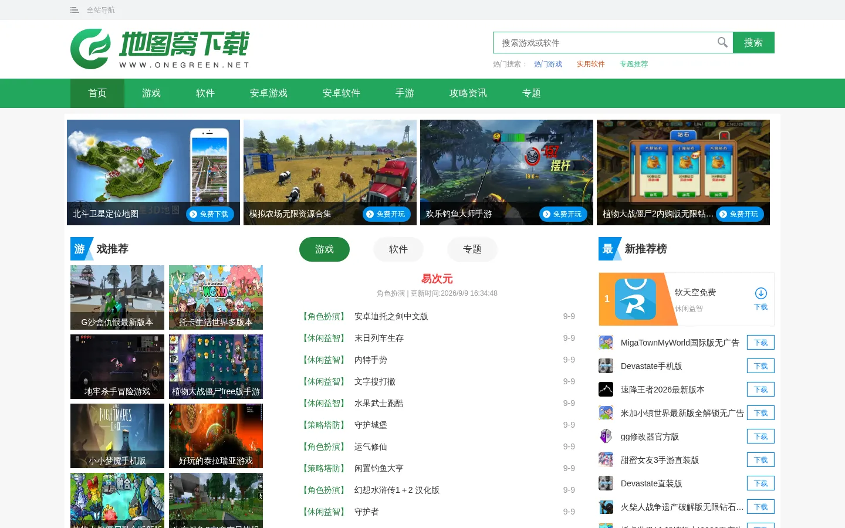Click 免费开玩 on 欢乐钓鱼大师手游 banner
The image size is (845, 528).
coord(563,214)
